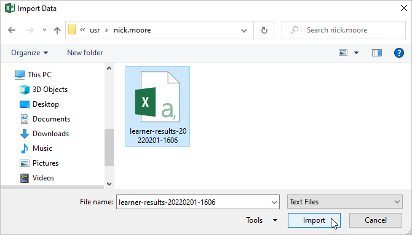
Task: Click navigation pane scroll up arrow
Action: (109, 69)
